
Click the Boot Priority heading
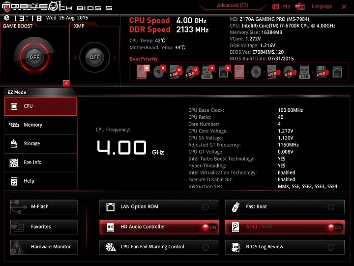144,59
